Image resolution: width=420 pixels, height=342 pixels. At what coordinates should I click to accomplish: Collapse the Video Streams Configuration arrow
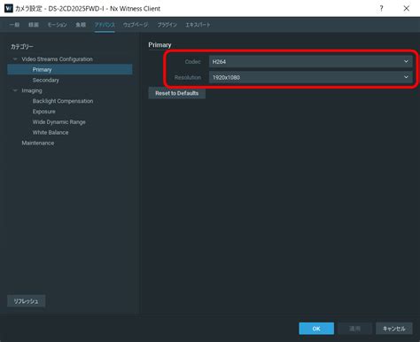coord(15,59)
